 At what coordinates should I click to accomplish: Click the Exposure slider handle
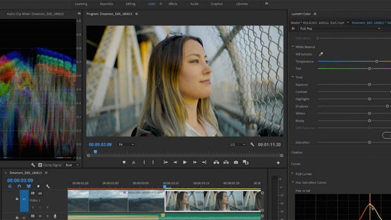370,85
